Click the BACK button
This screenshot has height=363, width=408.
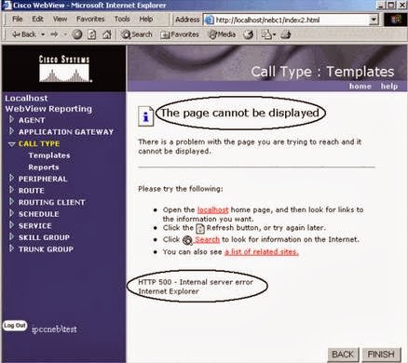click(x=343, y=355)
